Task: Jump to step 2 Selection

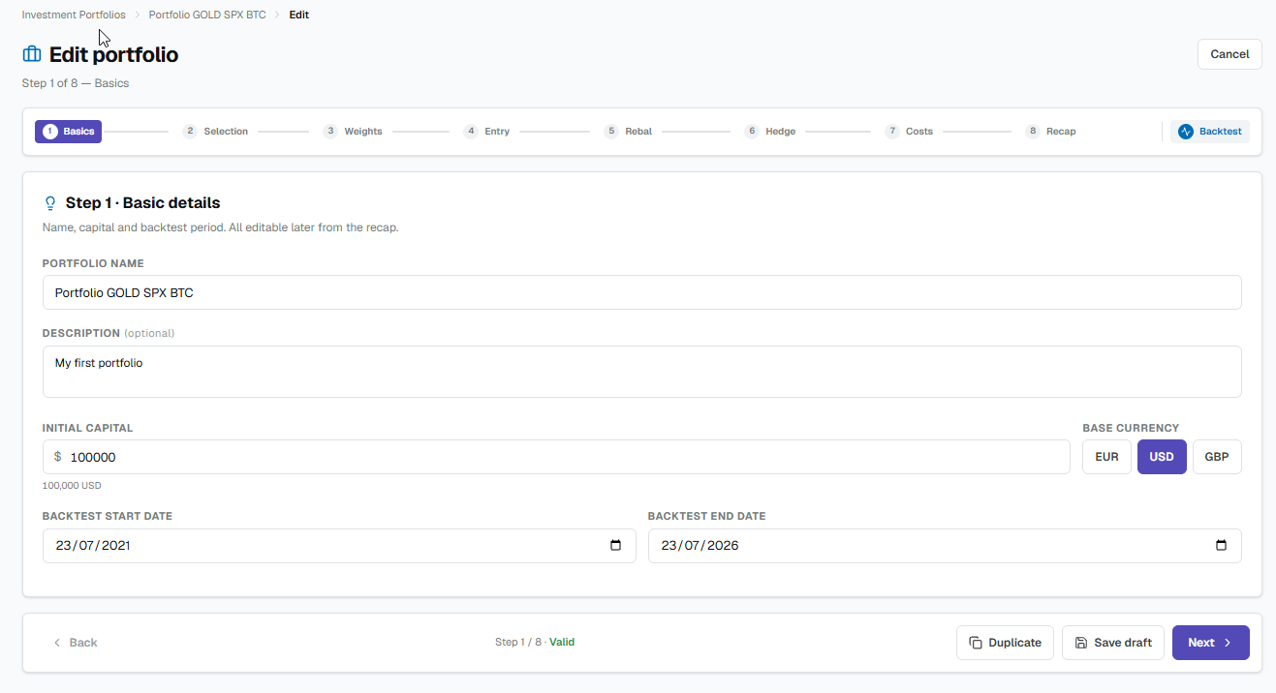Action: click(216, 132)
